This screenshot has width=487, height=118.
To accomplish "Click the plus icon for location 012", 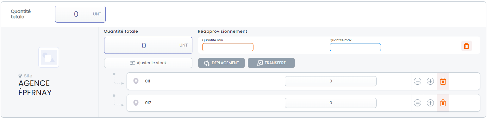I will [430, 103].
